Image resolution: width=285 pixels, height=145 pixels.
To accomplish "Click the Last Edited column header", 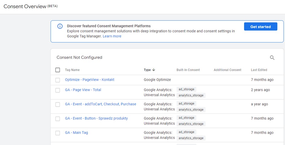I will [x=259, y=70].
